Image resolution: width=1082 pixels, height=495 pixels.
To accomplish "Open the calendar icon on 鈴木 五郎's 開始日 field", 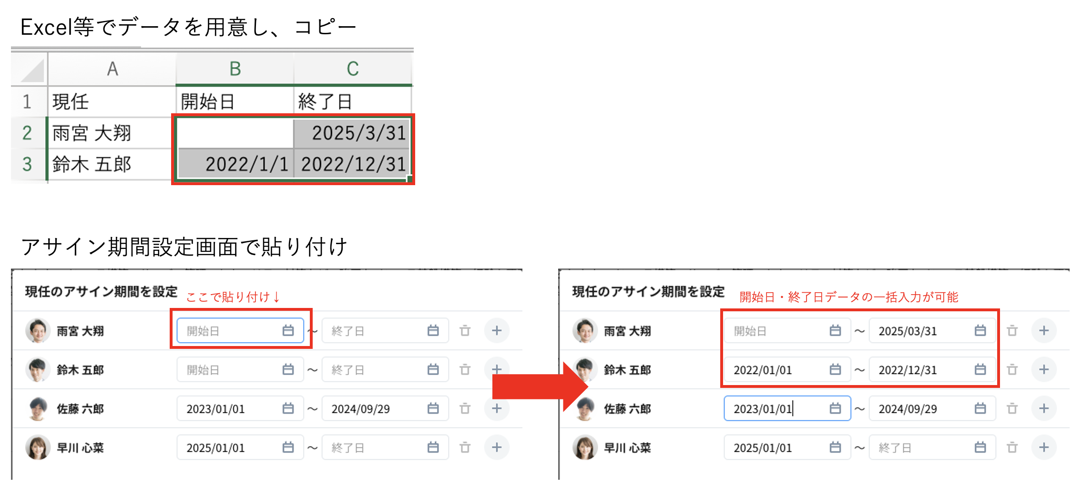I will [288, 369].
